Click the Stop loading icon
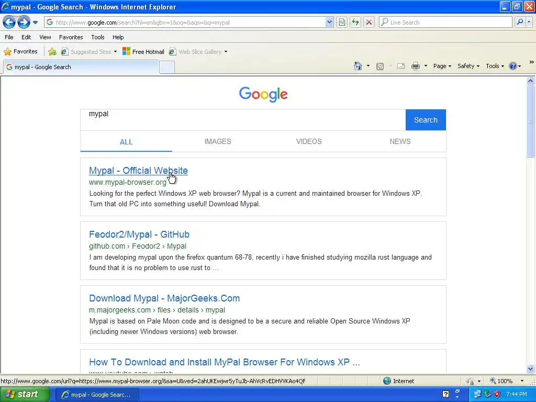 click(369, 23)
